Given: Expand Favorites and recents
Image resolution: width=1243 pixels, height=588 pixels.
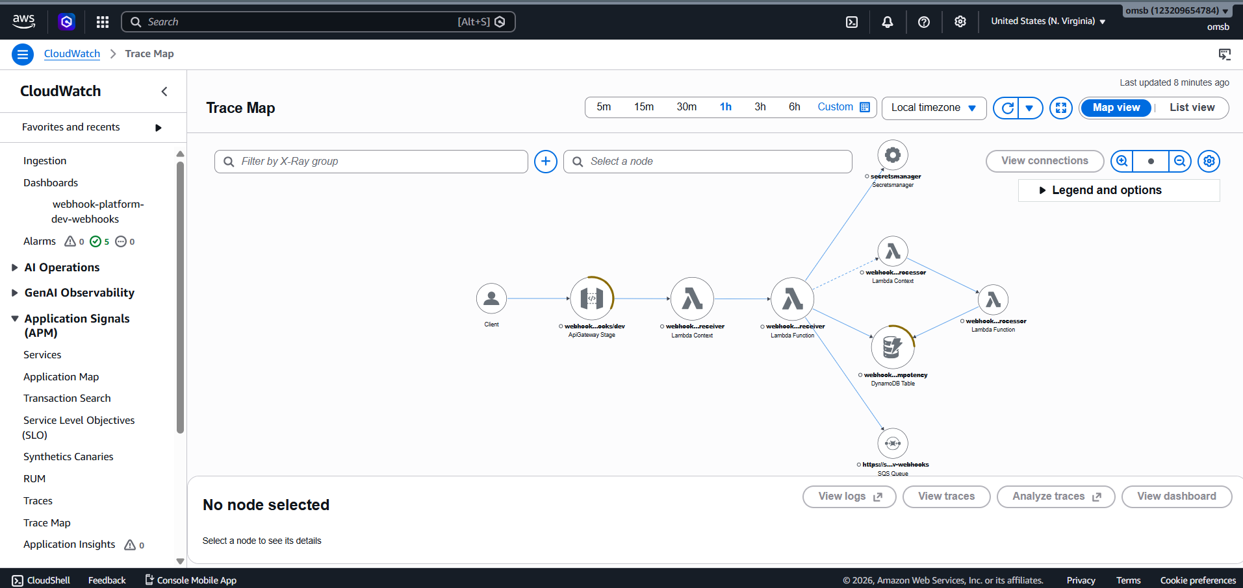Looking at the screenshot, I should [93, 127].
